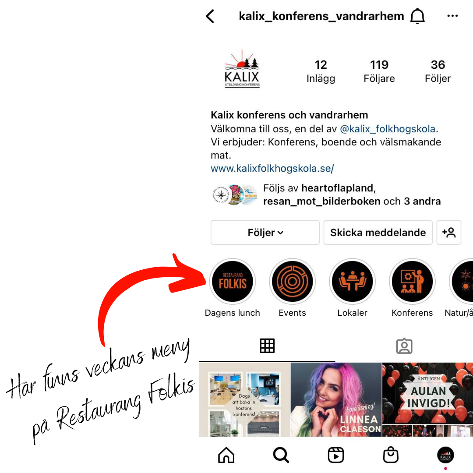Open the @kalix_folkhogskola mention link
The width and height of the screenshot is (473, 473).
[x=388, y=129]
